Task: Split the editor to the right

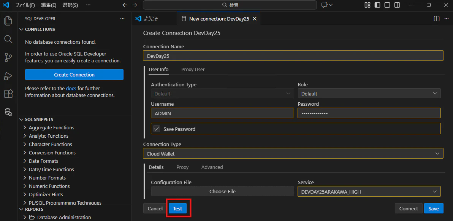Action: coord(437,19)
